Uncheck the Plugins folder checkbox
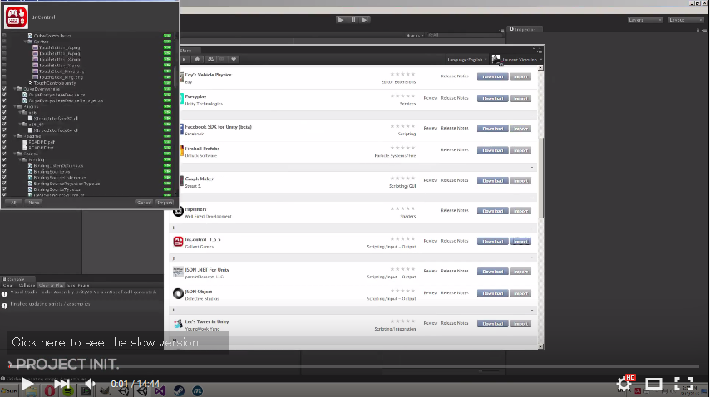 4,106
